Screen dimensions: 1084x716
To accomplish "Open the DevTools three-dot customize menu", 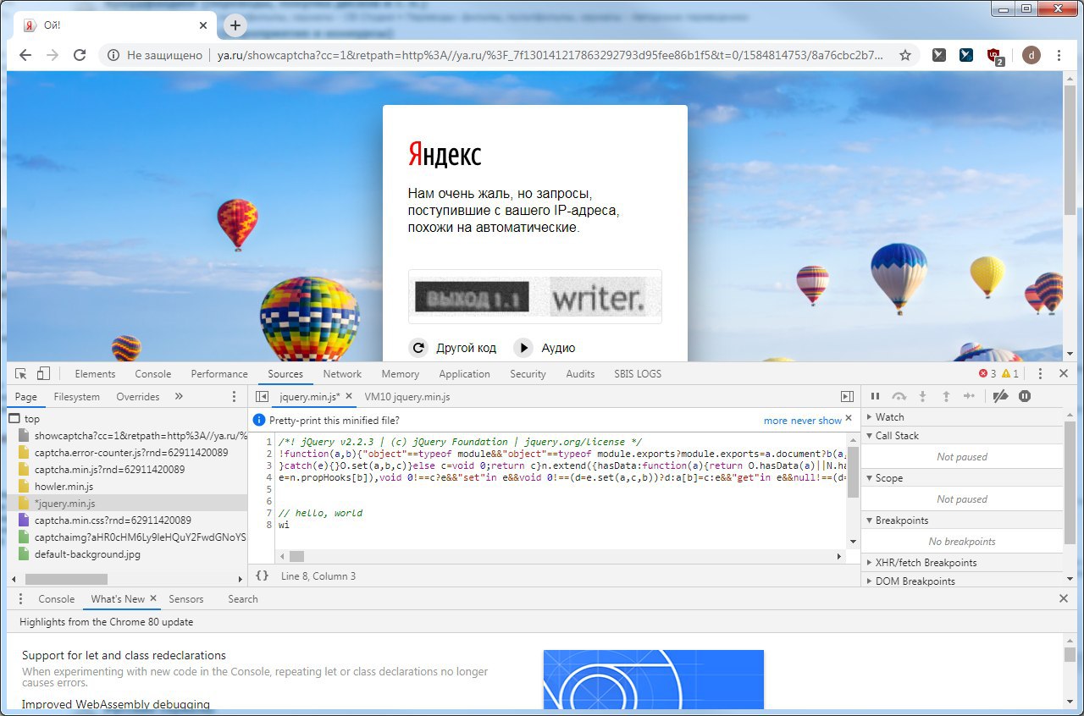I will [1040, 373].
